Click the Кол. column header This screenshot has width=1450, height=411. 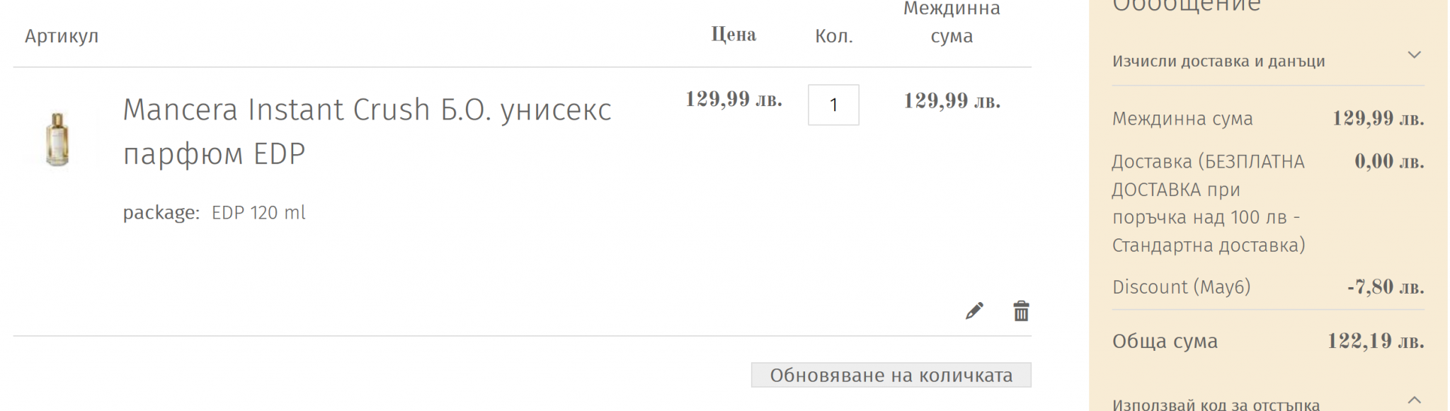pos(833,36)
